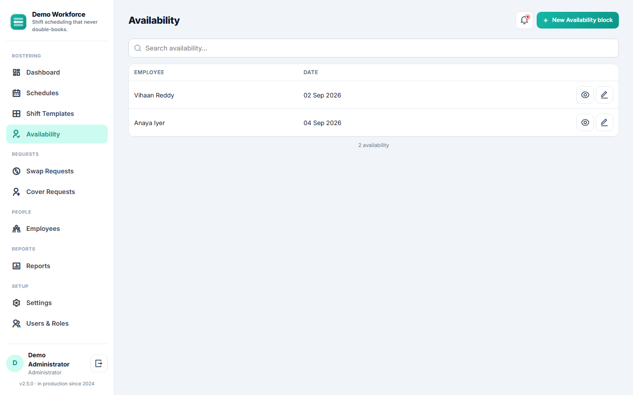633x395 pixels.
Task: Open the Dashboard menu item
Action: 57,72
